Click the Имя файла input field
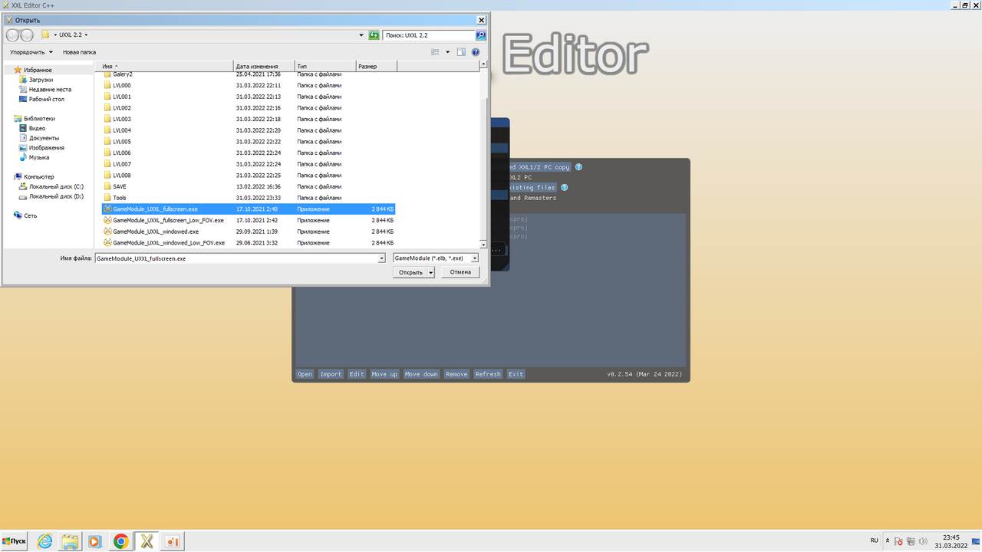Screen dimensions: 982x552 click(x=239, y=258)
